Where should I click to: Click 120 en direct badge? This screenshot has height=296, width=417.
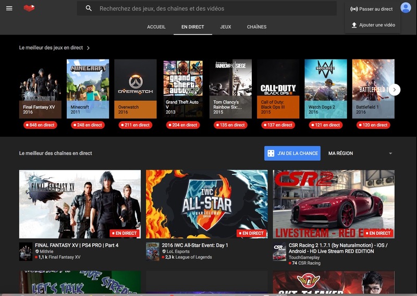pos(373,125)
